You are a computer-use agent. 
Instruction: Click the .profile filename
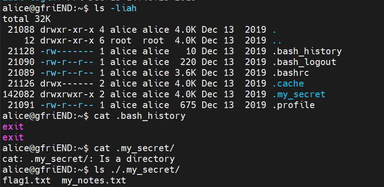point(293,105)
